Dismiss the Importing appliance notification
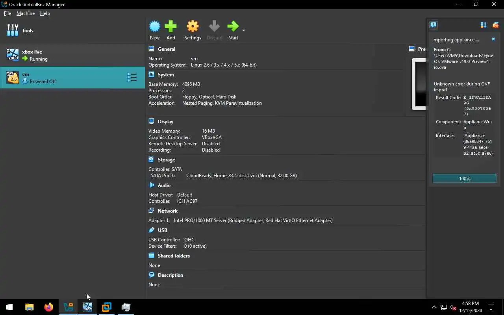The height and width of the screenshot is (315, 504). coord(493,39)
